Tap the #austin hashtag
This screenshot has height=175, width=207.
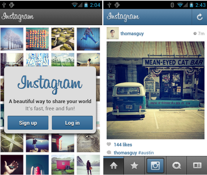tap(146, 153)
